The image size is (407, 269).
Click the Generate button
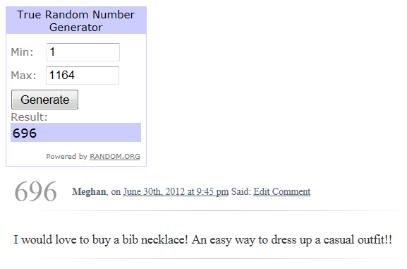click(x=44, y=100)
